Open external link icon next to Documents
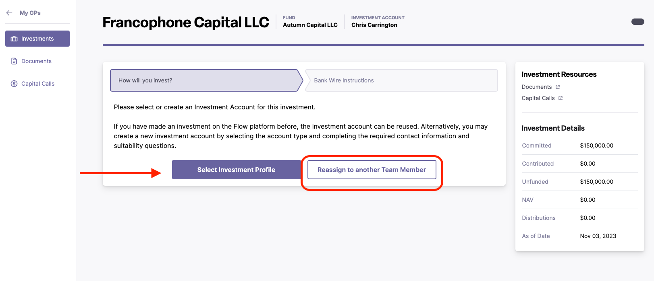Screen dimensions: 654x281 558,87
